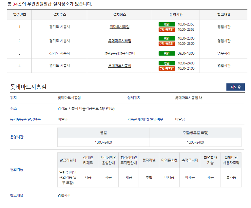Click the 주소 field label
Viewport: 251px width, 208px height.
(x=13, y=109)
